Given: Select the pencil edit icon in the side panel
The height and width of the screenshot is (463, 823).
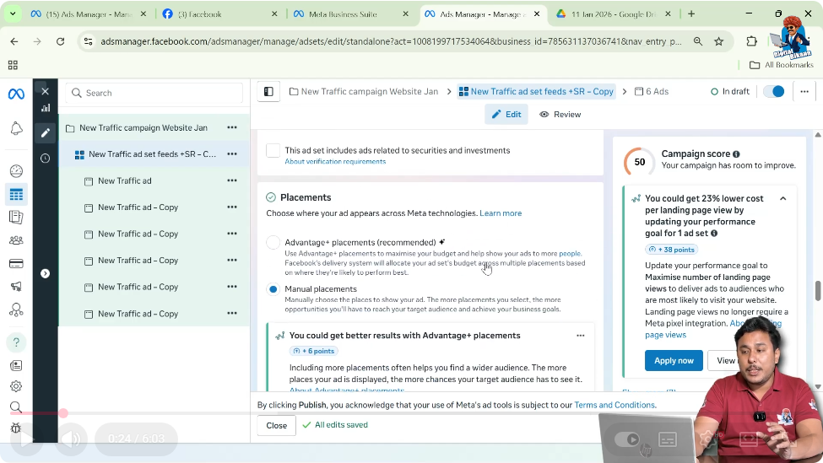Looking at the screenshot, I should tap(45, 132).
